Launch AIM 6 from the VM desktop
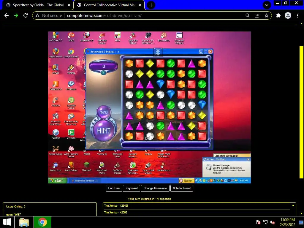The height and width of the screenshot is (228, 304). tap(71, 37)
